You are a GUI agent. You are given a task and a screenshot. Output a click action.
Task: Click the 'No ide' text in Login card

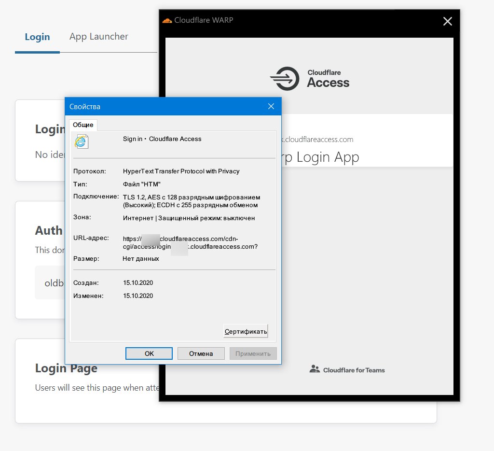pyautogui.click(x=50, y=155)
